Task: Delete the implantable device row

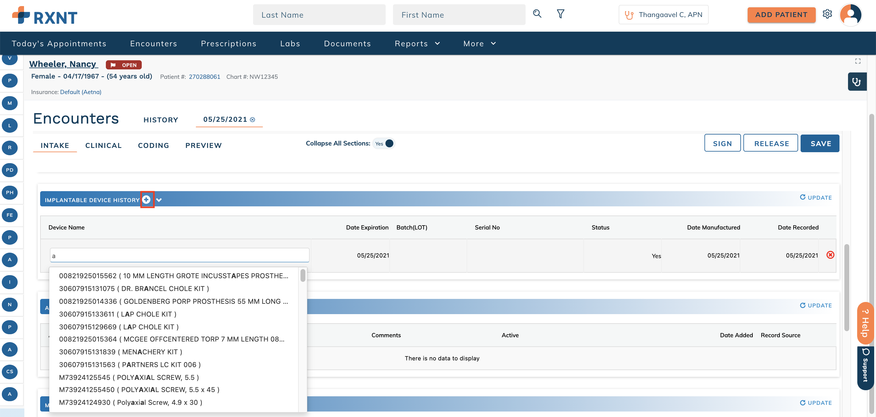Action: (x=830, y=255)
